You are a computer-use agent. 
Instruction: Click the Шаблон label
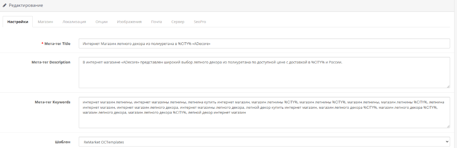point(62,142)
